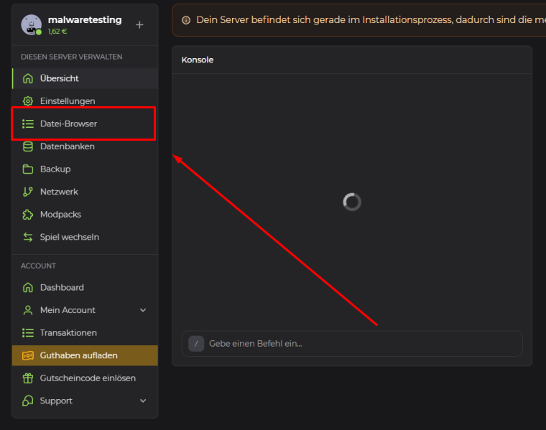Viewport: 546px width, 430px height.
Task: Click the gift icon for Gutscheincode einlösen
Action: 28,378
